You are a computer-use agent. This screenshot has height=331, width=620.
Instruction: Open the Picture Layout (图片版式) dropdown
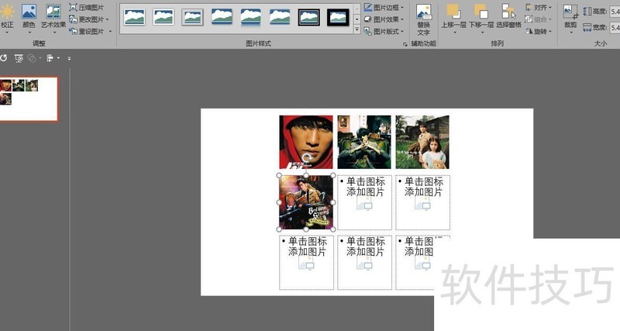pos(382,32)
